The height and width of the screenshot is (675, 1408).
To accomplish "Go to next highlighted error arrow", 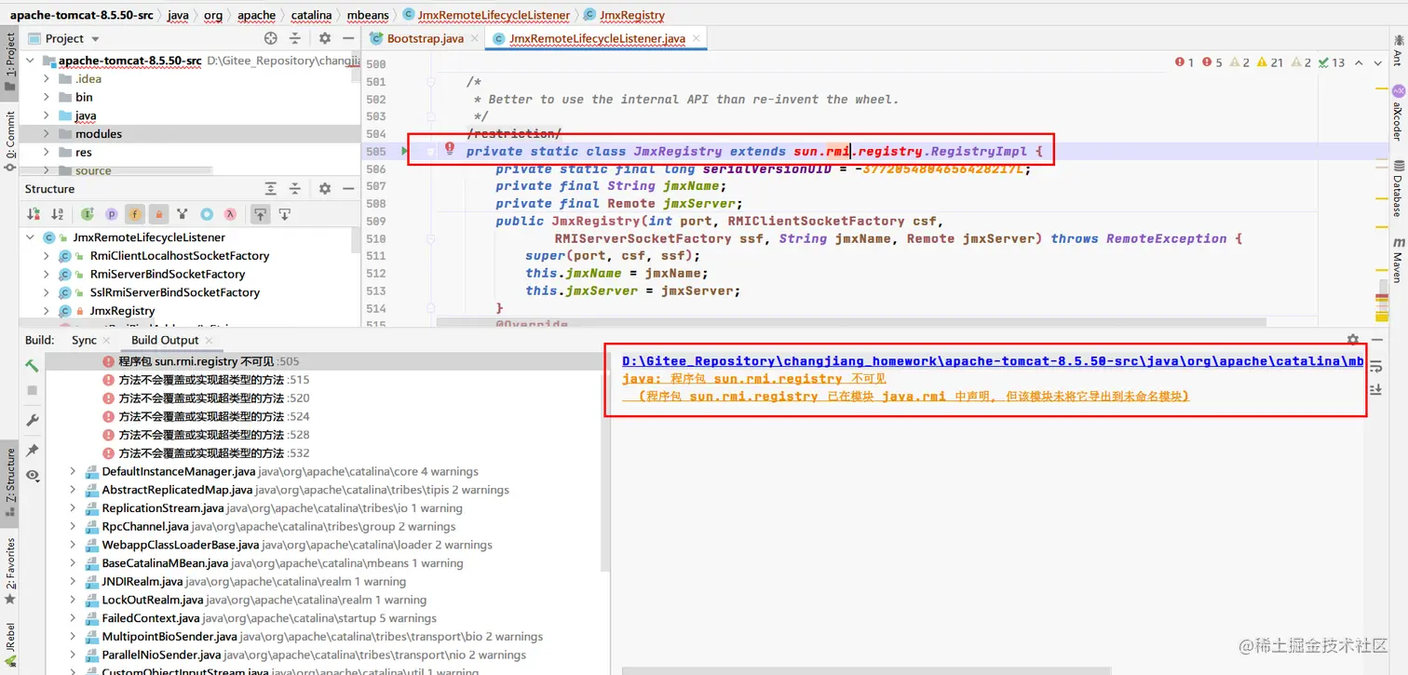I will [1378, 62].
